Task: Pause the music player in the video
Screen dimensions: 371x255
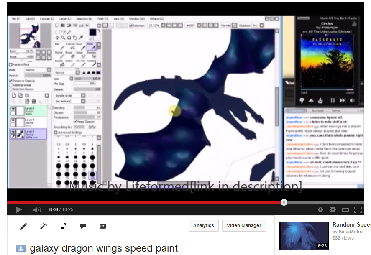Action: pyautogui.click(x=333, y=100)
